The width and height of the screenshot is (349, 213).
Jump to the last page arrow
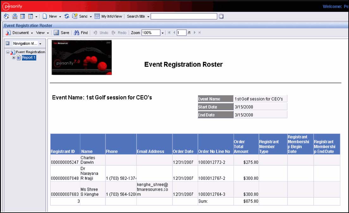point(199,33)
